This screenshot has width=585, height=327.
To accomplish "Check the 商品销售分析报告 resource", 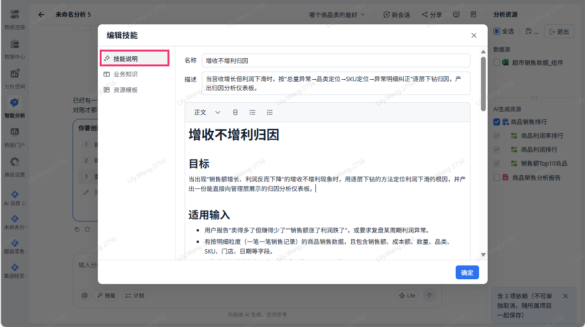I will tap(497, 177).
